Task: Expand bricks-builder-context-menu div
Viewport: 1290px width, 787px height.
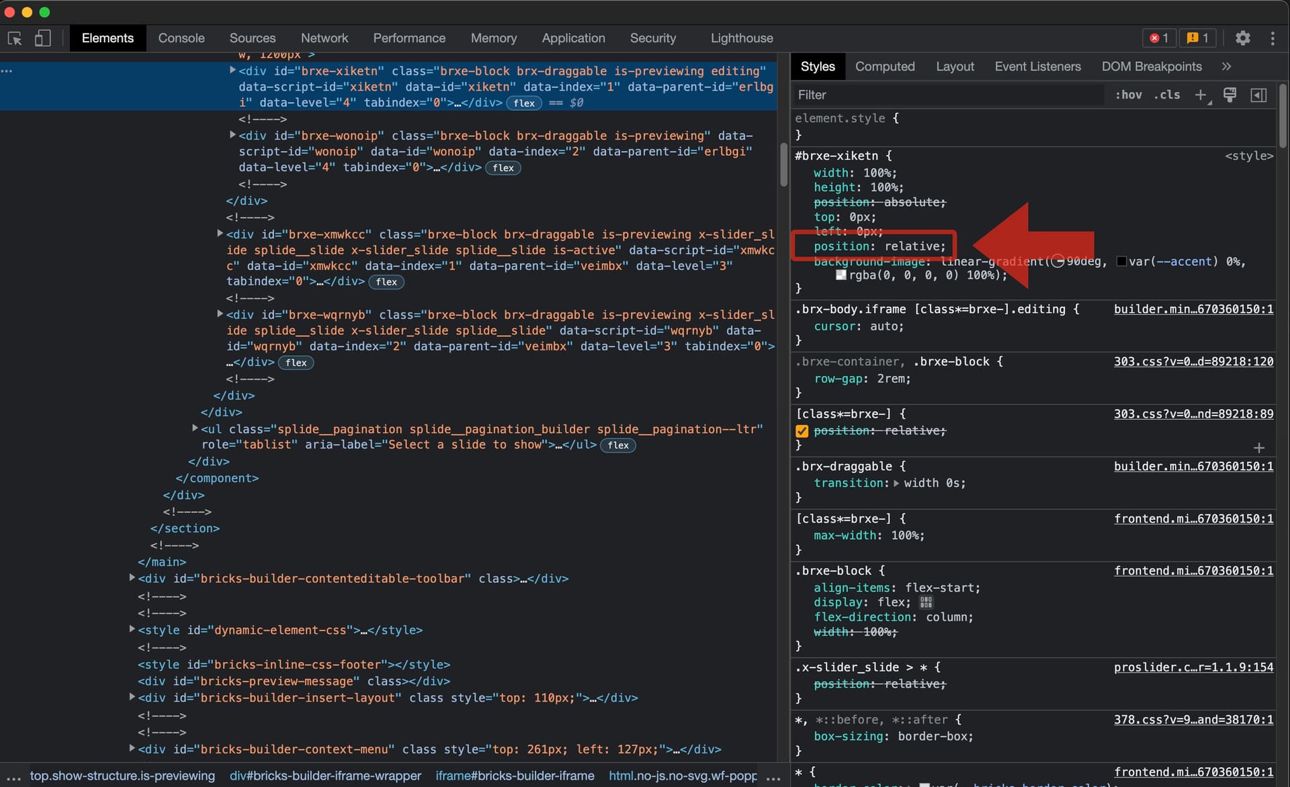Action: pyautogui.click(x=132, y=747)
